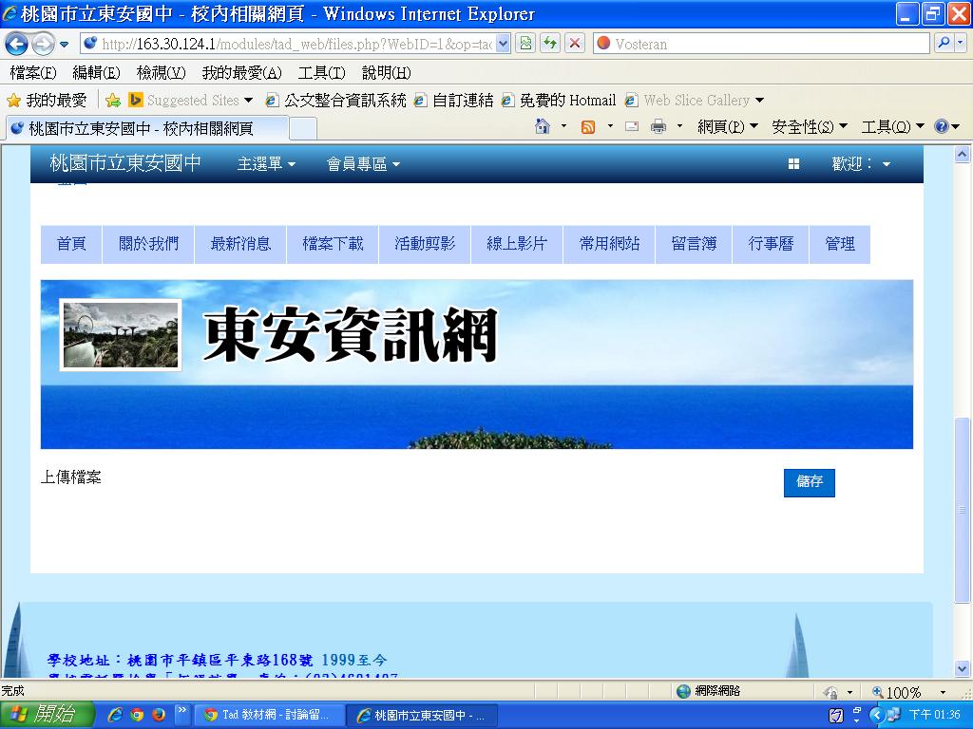Click the 東安資訊網 banner thumbnail photo
Image resolution: width=973 pixels, height=729 pixels.
click(121, 335)
